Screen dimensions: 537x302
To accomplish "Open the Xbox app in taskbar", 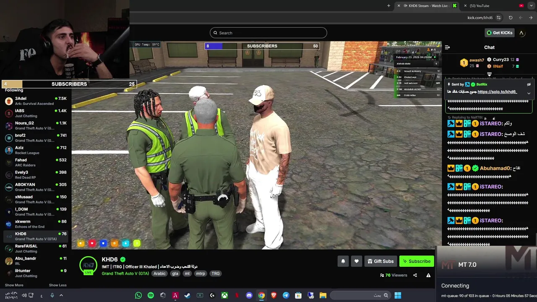I will click(224, 295).
